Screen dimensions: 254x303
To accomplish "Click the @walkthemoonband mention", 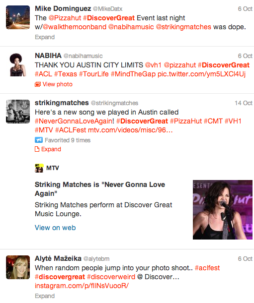I will pos(75,27).
